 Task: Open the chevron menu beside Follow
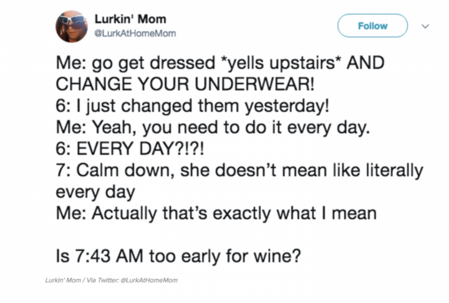tap(425, 26)
